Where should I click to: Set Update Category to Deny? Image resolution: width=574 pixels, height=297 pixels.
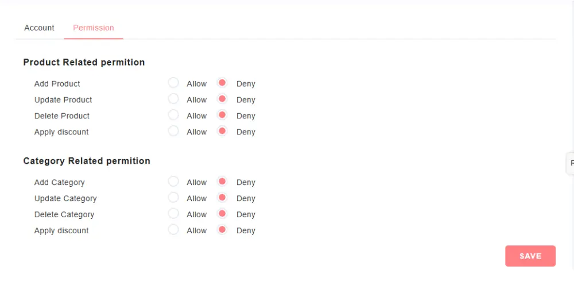pos(222,198)
